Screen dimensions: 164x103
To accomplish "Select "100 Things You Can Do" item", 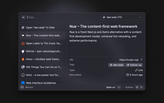I will coord(44,67).
